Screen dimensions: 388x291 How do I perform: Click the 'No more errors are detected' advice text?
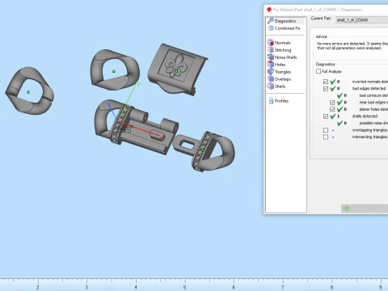(352, 45)
